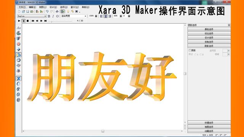Play the animation
The image size is (244, 137).
(x=19, y=21)
